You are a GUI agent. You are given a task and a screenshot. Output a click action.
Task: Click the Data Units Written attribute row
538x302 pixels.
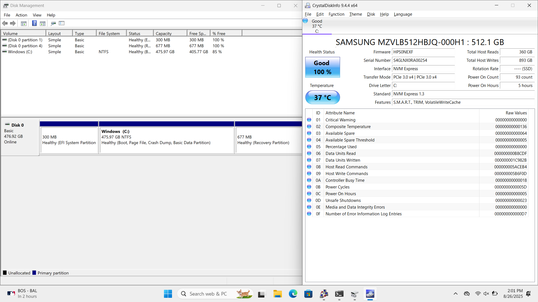(x=418, y=160)
